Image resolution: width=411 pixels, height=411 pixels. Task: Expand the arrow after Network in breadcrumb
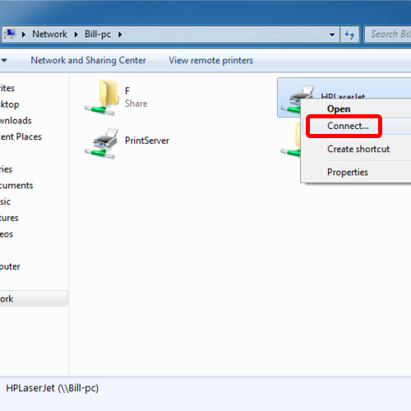click(76, 35)
